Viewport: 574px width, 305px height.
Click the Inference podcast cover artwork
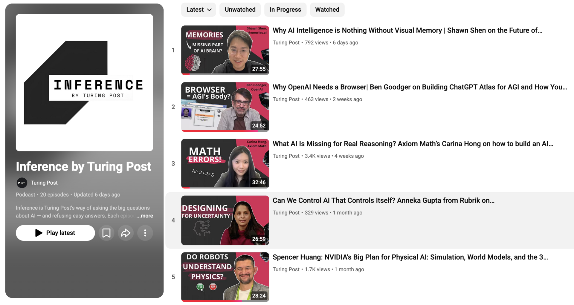tap(84, 82)
